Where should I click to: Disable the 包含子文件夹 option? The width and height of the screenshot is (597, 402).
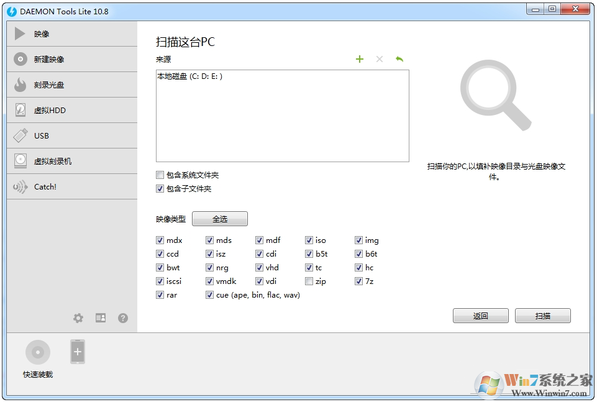tap(160, 189)
